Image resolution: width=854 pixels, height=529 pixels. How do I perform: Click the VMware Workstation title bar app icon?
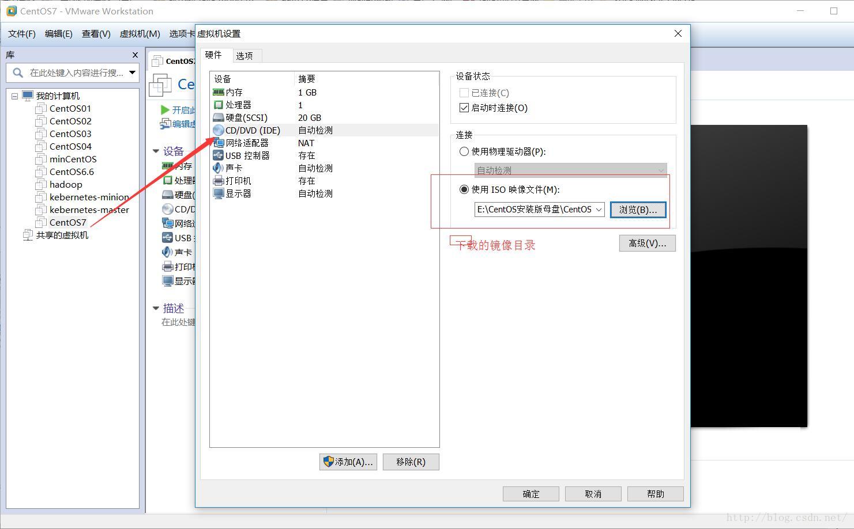point(11,11)
